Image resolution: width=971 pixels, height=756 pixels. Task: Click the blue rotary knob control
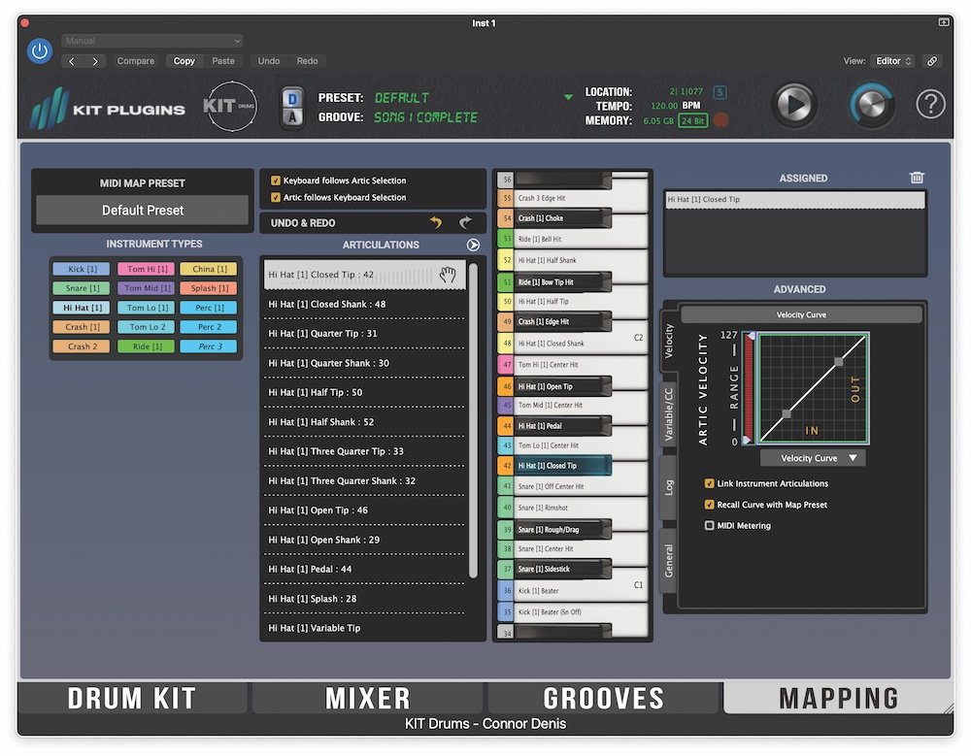(872, 103)
